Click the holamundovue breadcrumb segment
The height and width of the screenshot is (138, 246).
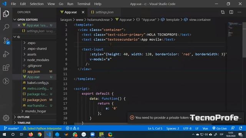point(98,20)
